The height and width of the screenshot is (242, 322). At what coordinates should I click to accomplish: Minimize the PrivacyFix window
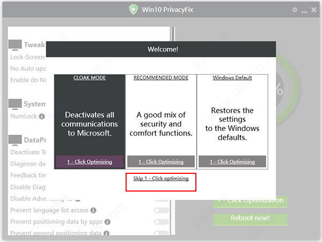pyautogui.click(x=304, y=10)
